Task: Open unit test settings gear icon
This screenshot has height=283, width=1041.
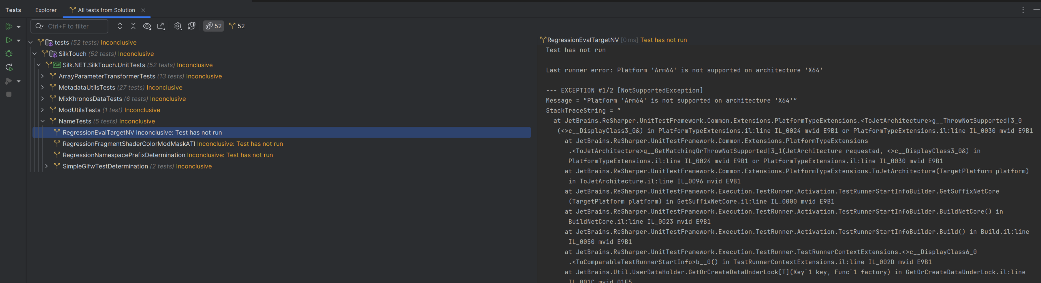Action: (178, 26)
